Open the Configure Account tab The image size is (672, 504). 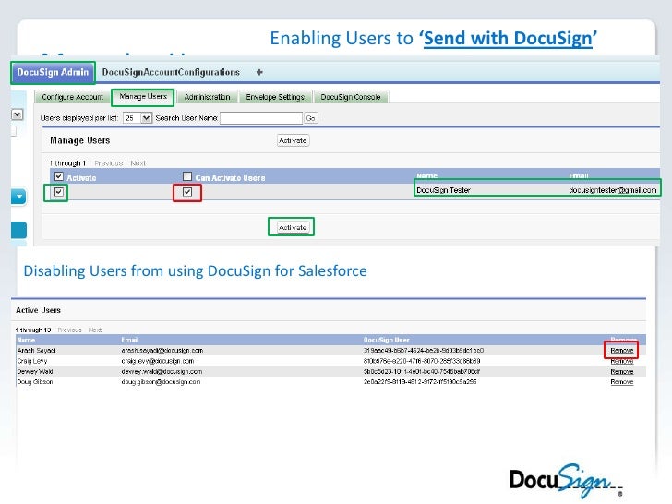click(x=72, y=97)
